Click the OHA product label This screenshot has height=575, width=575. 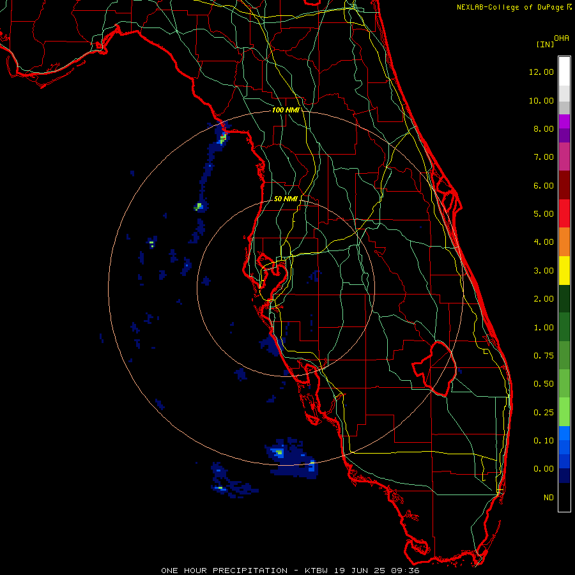coord(562,38)
